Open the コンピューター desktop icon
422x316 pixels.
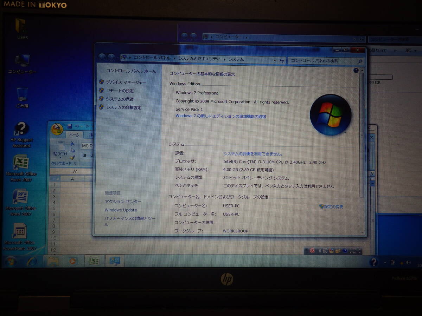coord(22,64)
